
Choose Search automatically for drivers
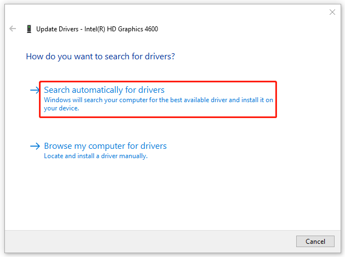click(104, 90)
